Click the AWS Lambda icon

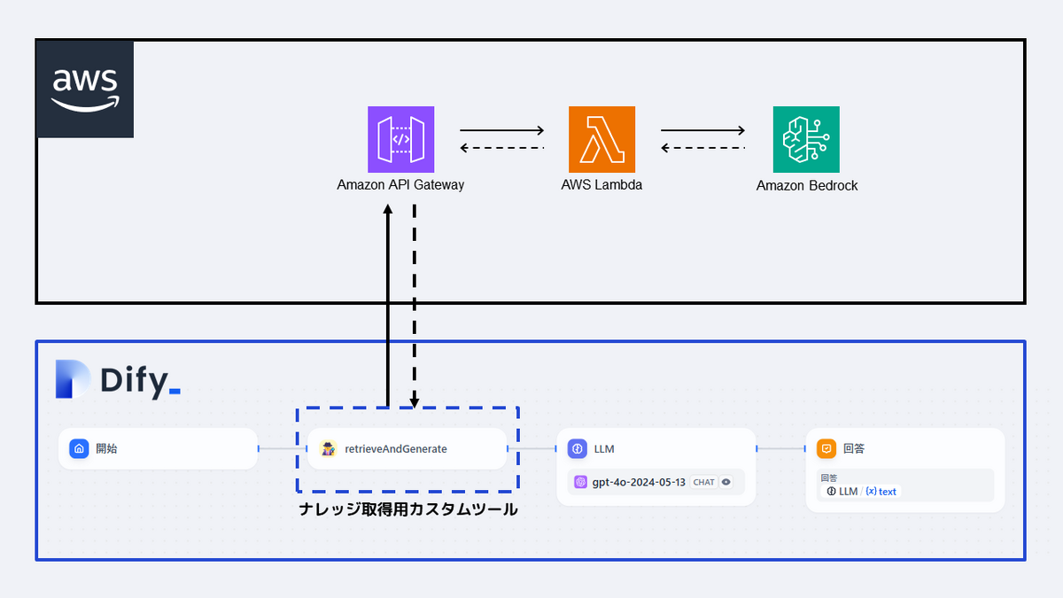click(x=602, y=139)
